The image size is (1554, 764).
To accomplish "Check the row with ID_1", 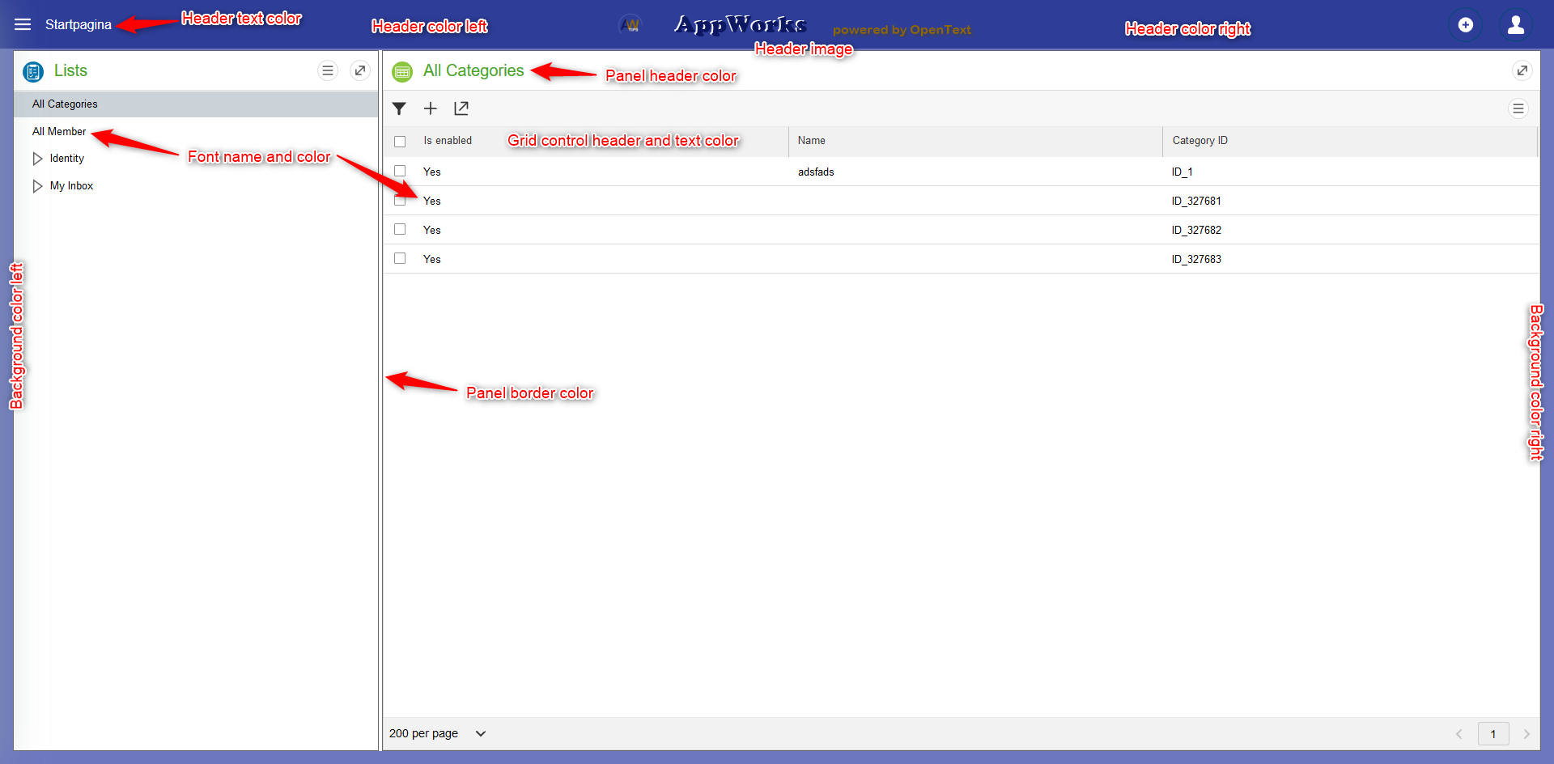I will (400, 172).
